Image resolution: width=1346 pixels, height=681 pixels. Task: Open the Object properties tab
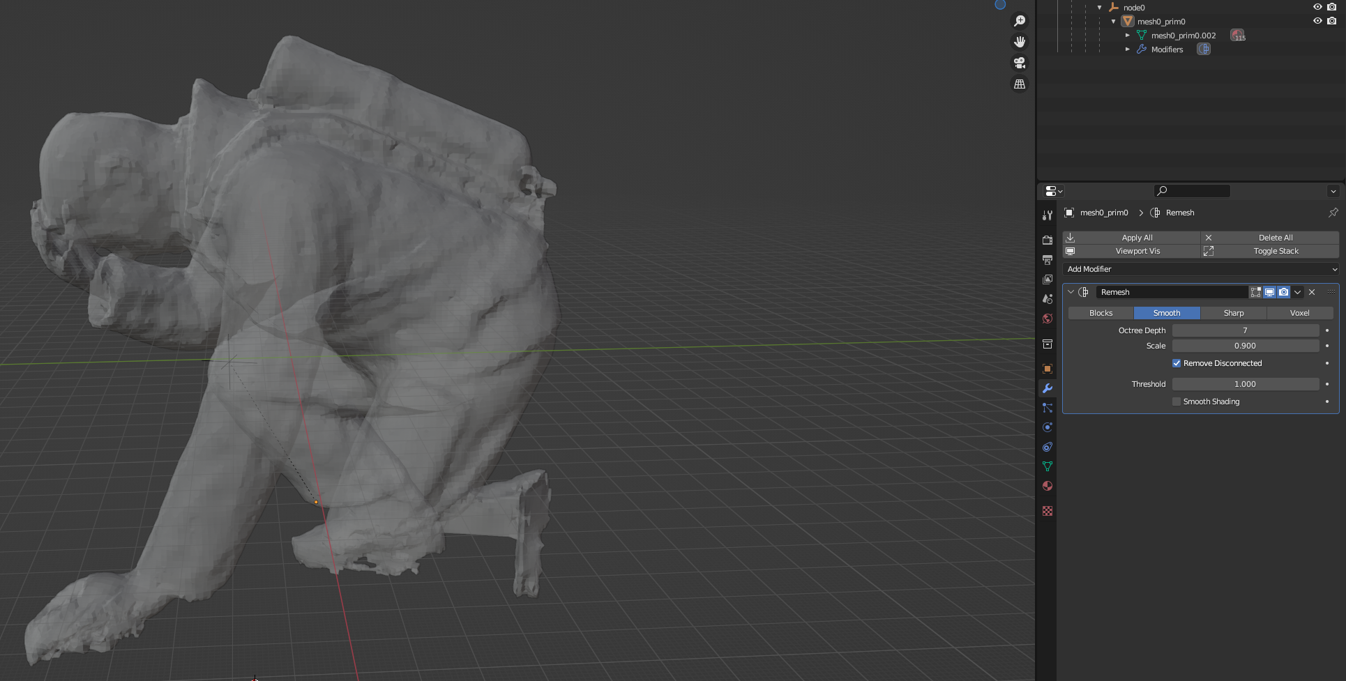(1048, 368)
